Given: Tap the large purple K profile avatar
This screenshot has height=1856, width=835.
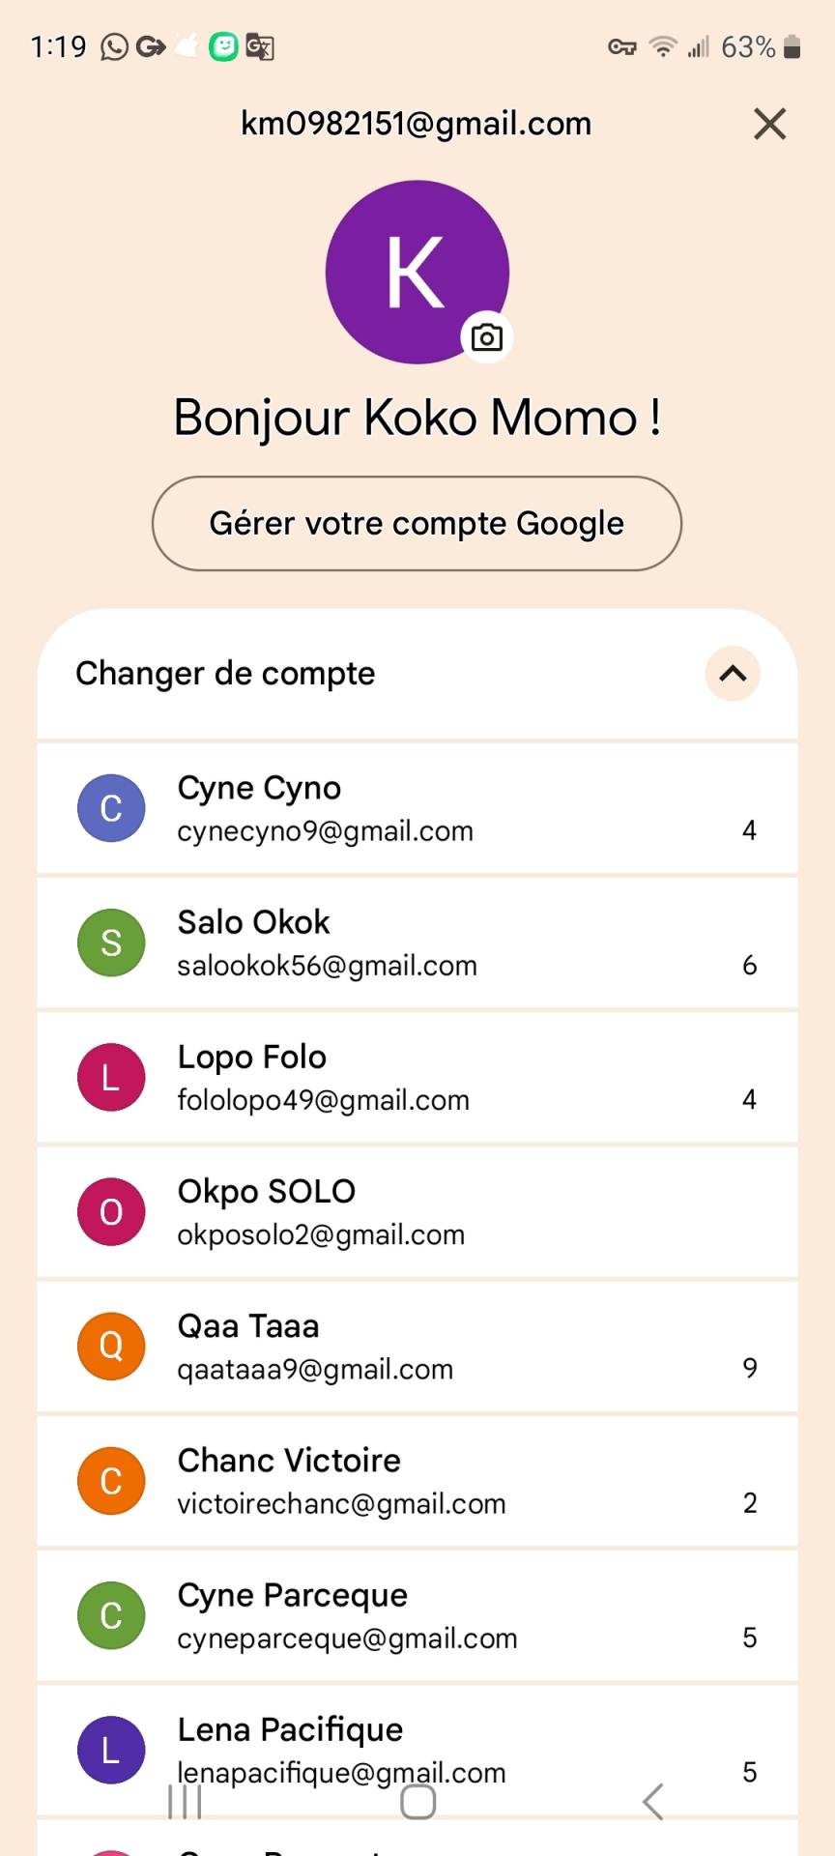Looking at the screenshot, I should coord(417,272).
